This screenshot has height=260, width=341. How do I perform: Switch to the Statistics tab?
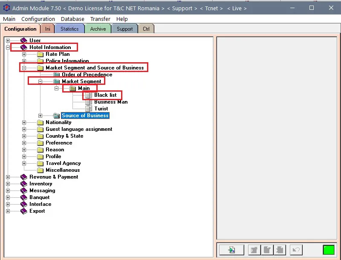69,29
